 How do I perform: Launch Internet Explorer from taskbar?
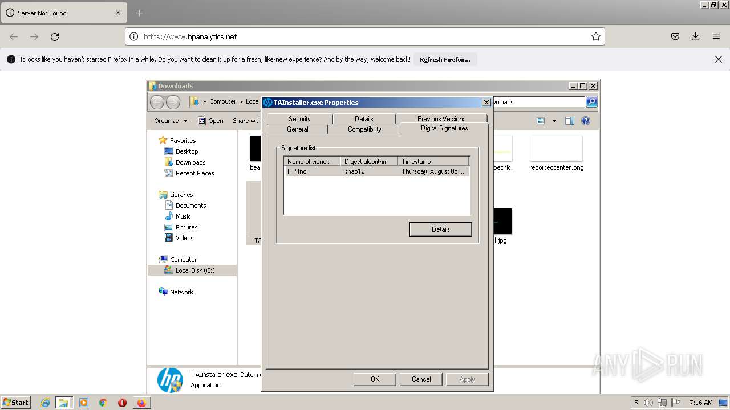click(x=45, y=403)
